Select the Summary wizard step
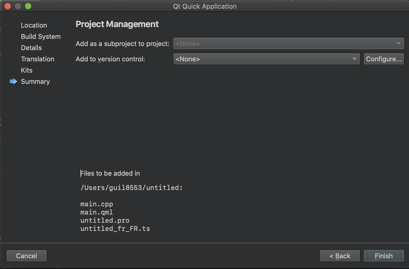Screen dimensions: 409x269 [35, 82]
